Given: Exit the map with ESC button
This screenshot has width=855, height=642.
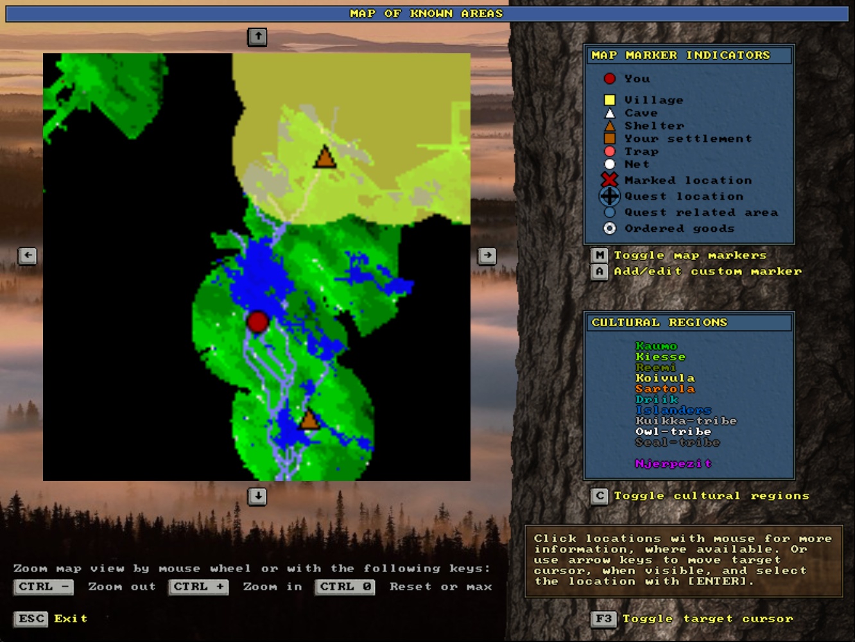Looking at the screenshot, I should 31,619.
